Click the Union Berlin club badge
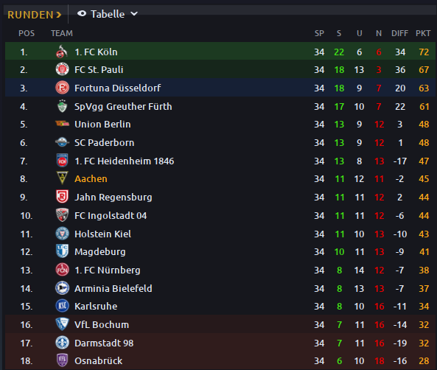 point(62,124)
